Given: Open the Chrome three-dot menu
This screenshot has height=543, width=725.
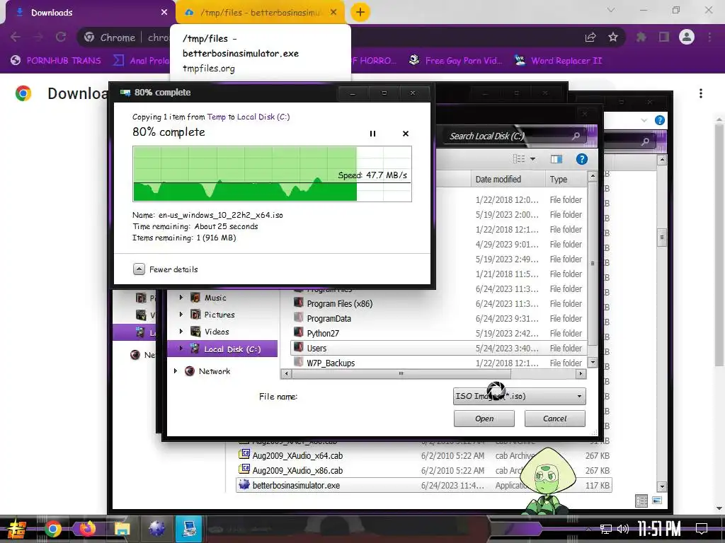Looking at the screenshot, I should pos(709,37).
